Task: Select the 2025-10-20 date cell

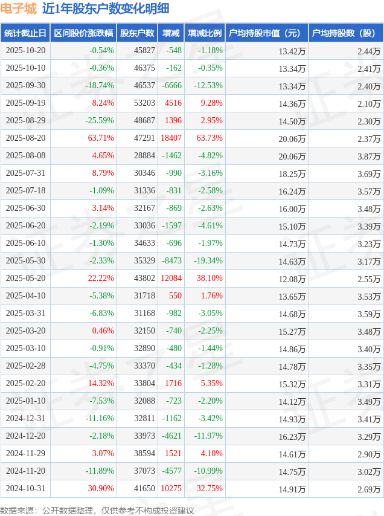Action: 25,51
